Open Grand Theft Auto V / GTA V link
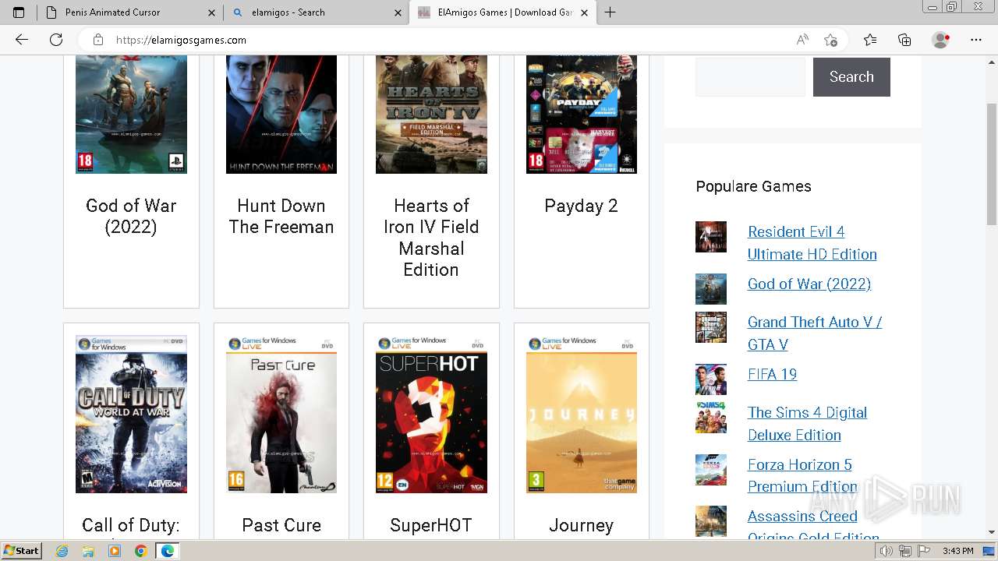The width and height of the screenshot is (998, 561). [x=815, y=333]
